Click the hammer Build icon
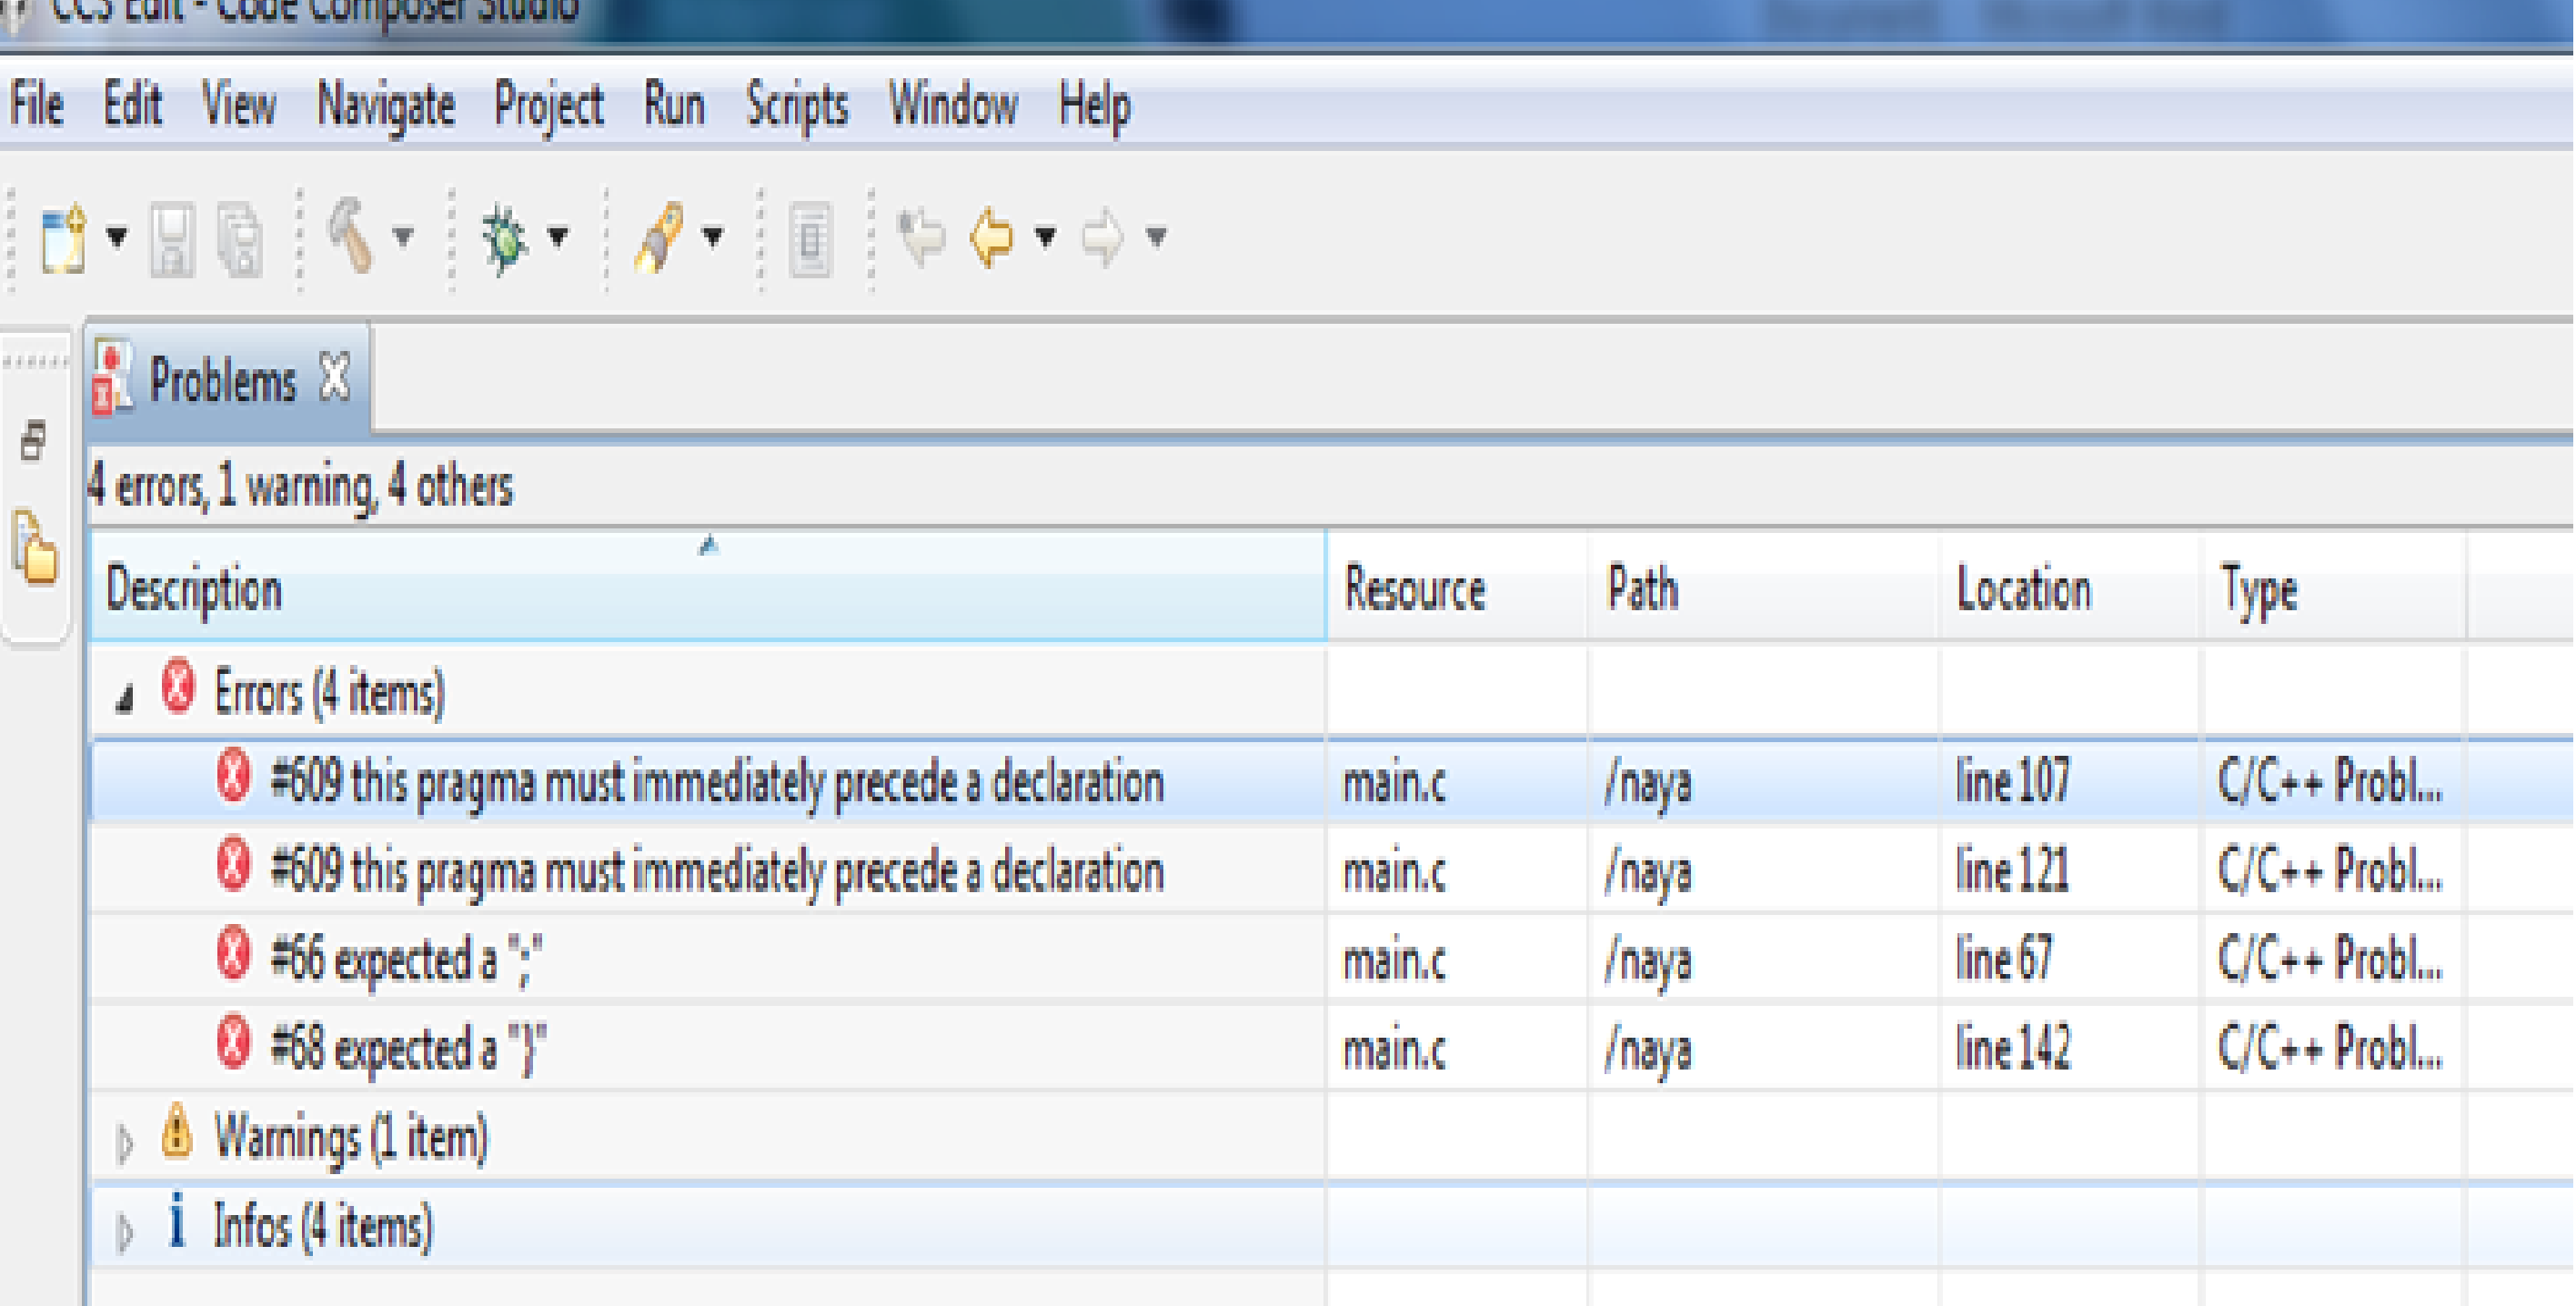 coord(350,236)
